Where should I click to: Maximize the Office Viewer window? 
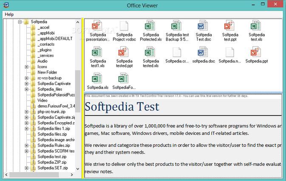[x=263, y=4]
